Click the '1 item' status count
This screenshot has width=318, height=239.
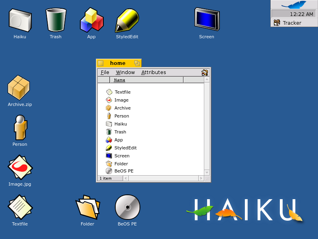pos(106,178)
